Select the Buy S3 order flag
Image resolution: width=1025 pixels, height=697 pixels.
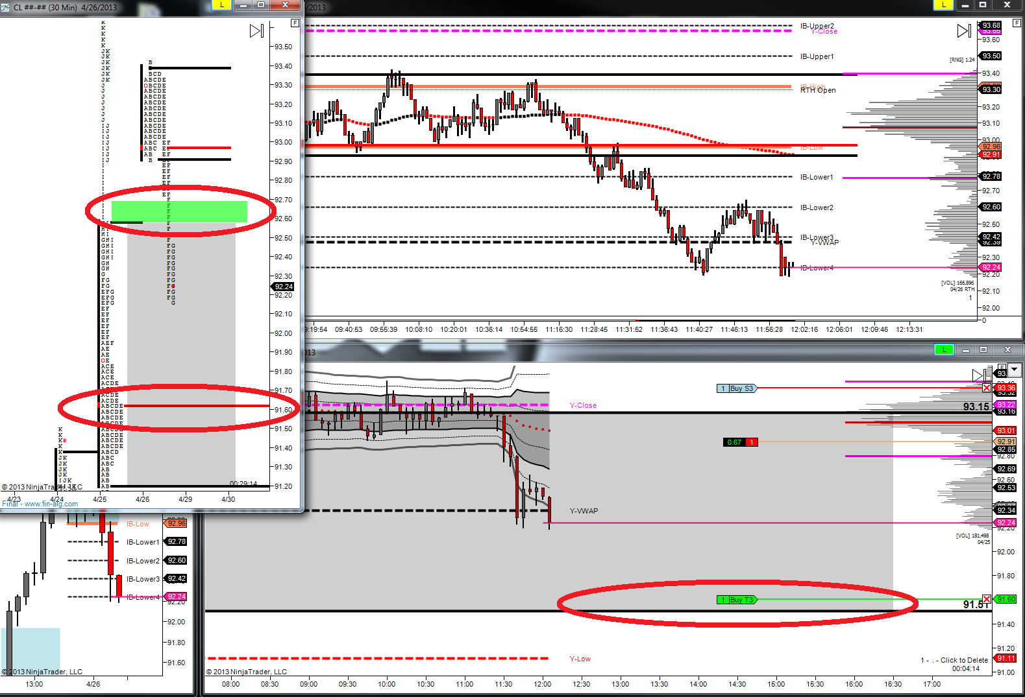tap(737, 388)
